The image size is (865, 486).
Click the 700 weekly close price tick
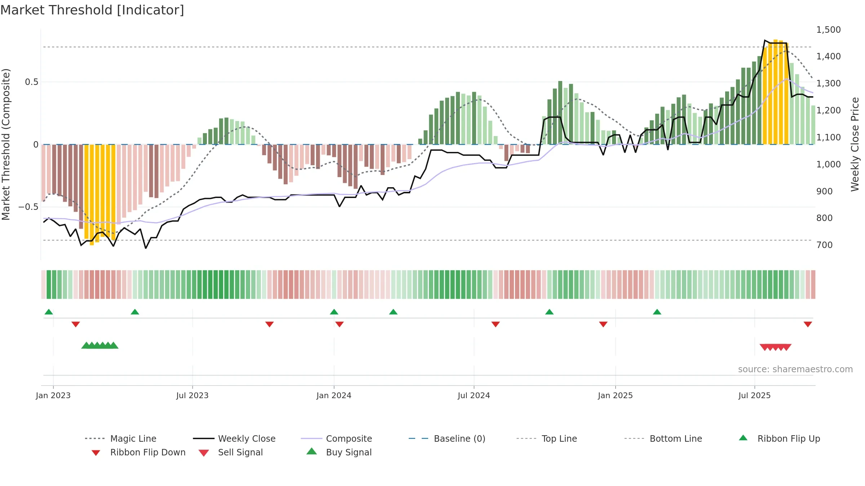[x=825, y=245]
